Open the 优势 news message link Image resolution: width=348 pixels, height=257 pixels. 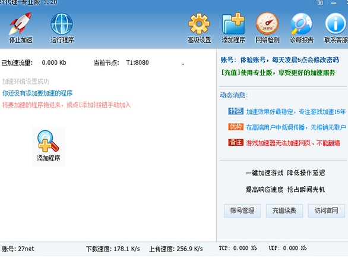[296, 127]
